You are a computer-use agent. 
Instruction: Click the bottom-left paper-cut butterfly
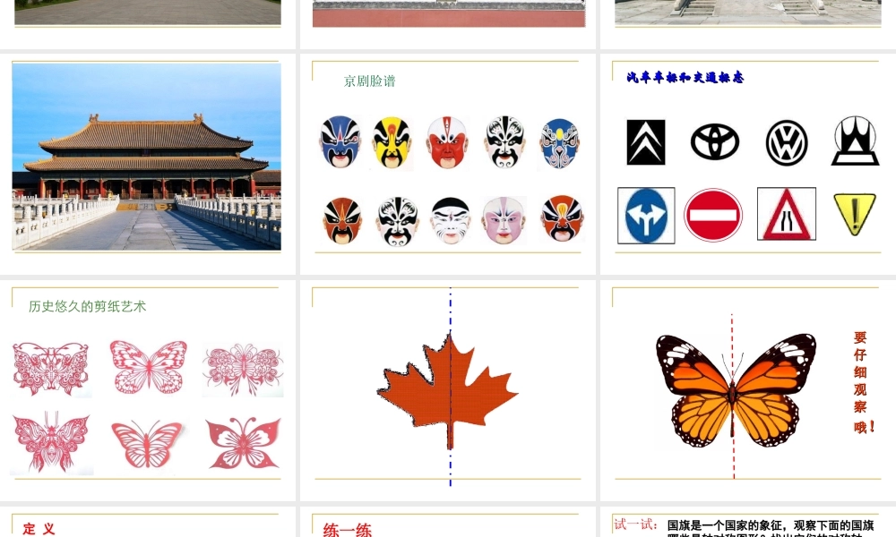pyautogui.click(x=51, y=442)
